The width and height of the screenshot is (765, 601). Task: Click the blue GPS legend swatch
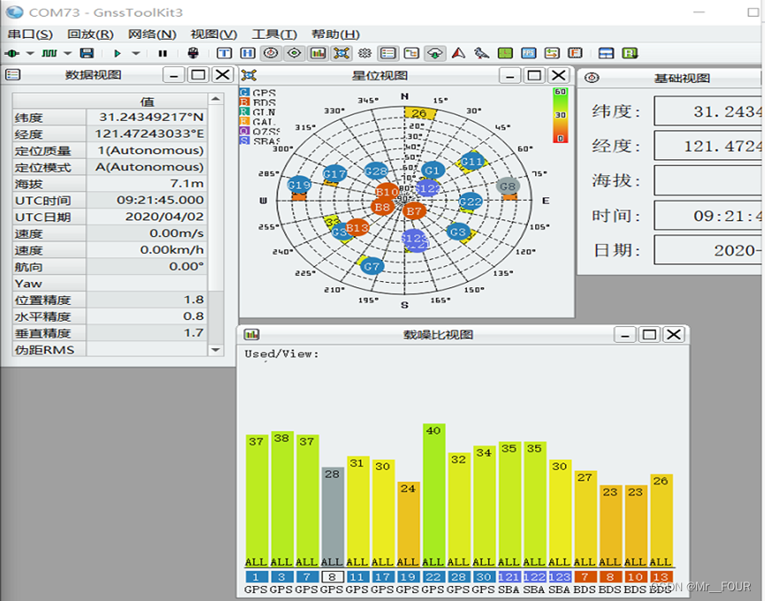pyautogui.click(x=244, y=92)
